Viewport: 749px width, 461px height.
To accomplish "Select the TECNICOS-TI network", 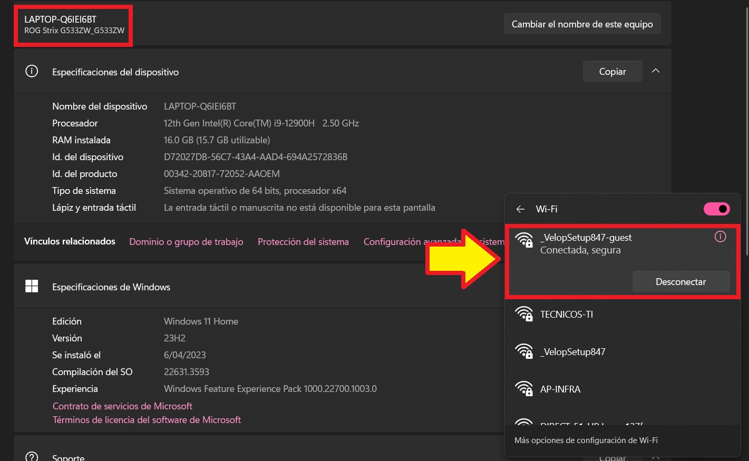I will click(567, 315).
